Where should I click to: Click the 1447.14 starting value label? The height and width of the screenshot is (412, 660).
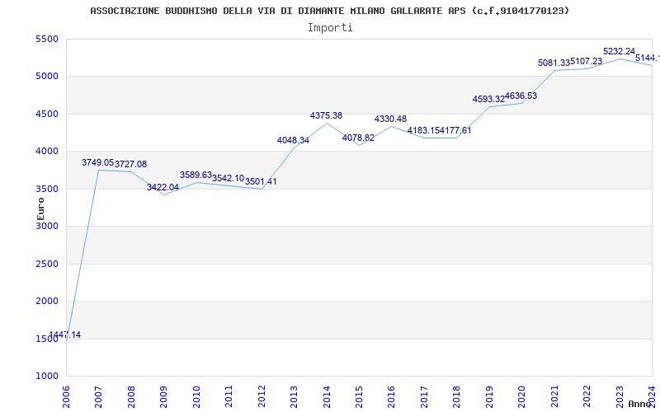tap(65, 335)
